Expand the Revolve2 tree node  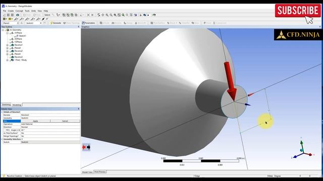coord(8,51)
